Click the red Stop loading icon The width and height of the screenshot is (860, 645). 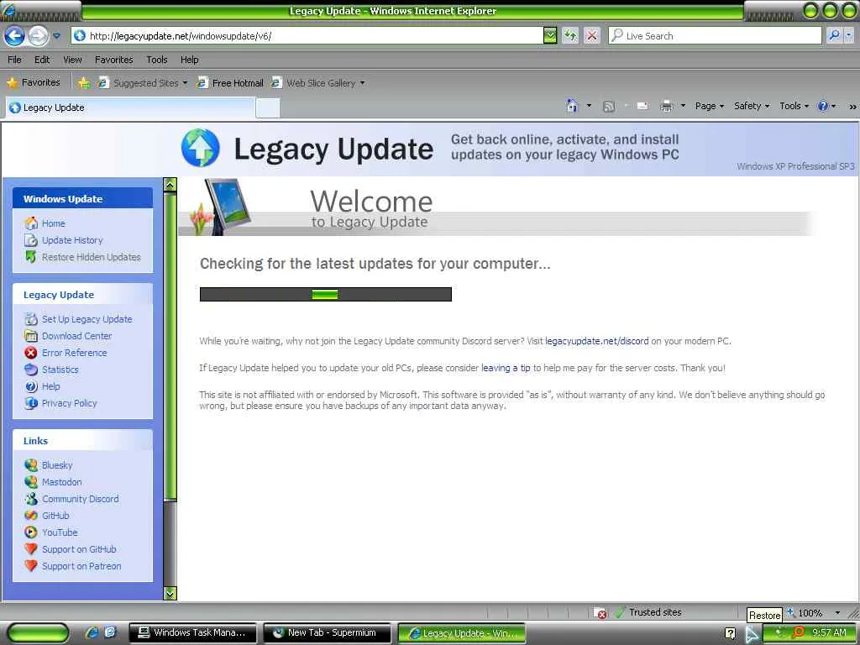592,36
